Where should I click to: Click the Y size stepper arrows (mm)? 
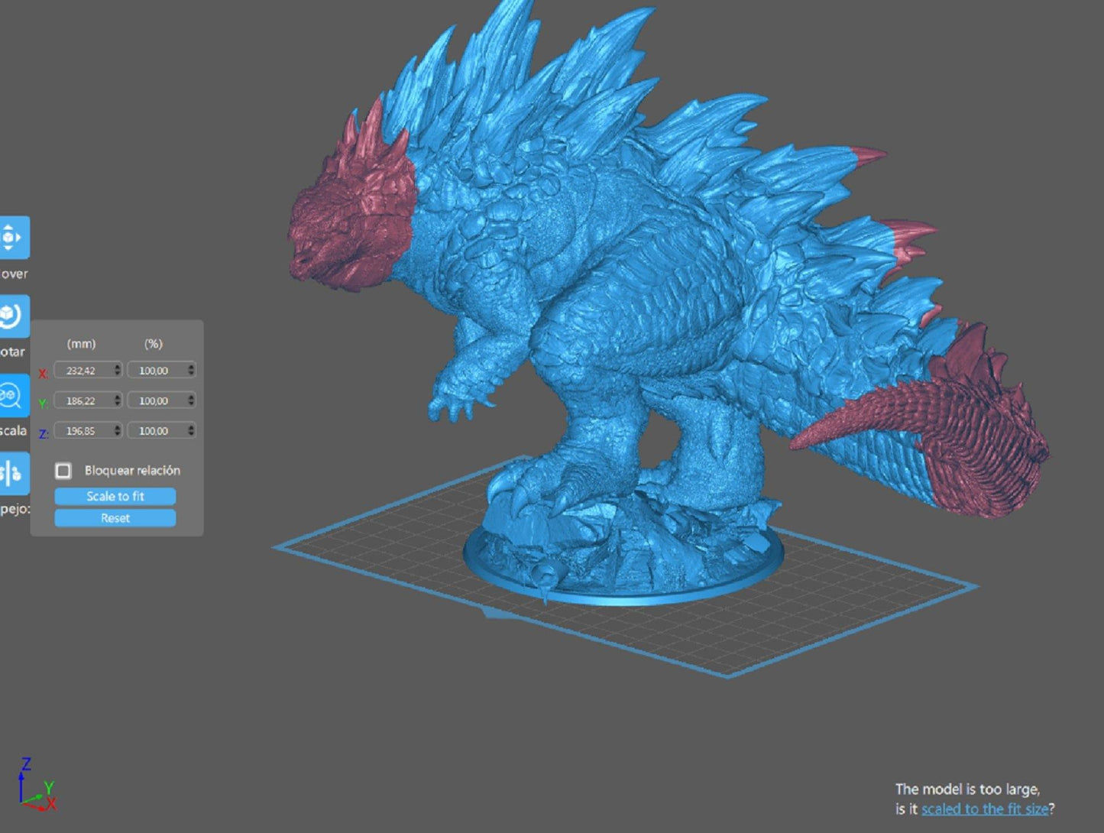117,400
